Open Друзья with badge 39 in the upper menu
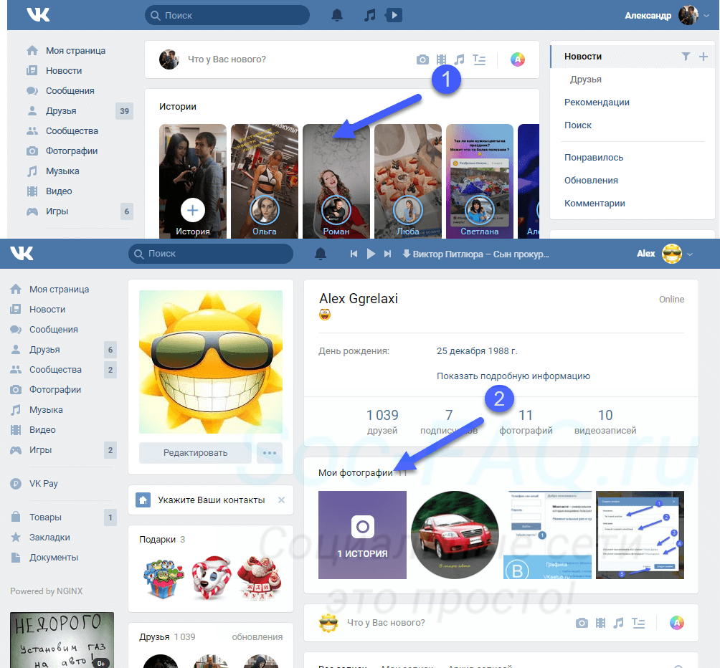 (61, 111)
